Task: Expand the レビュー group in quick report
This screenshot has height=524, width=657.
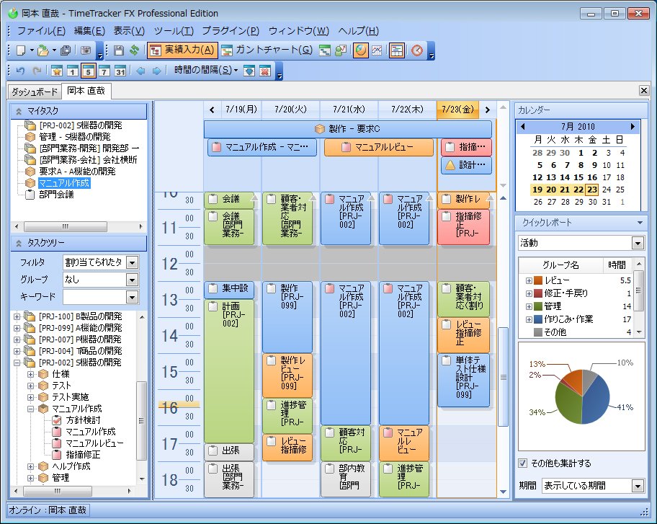Action: [x=529, y=281]
